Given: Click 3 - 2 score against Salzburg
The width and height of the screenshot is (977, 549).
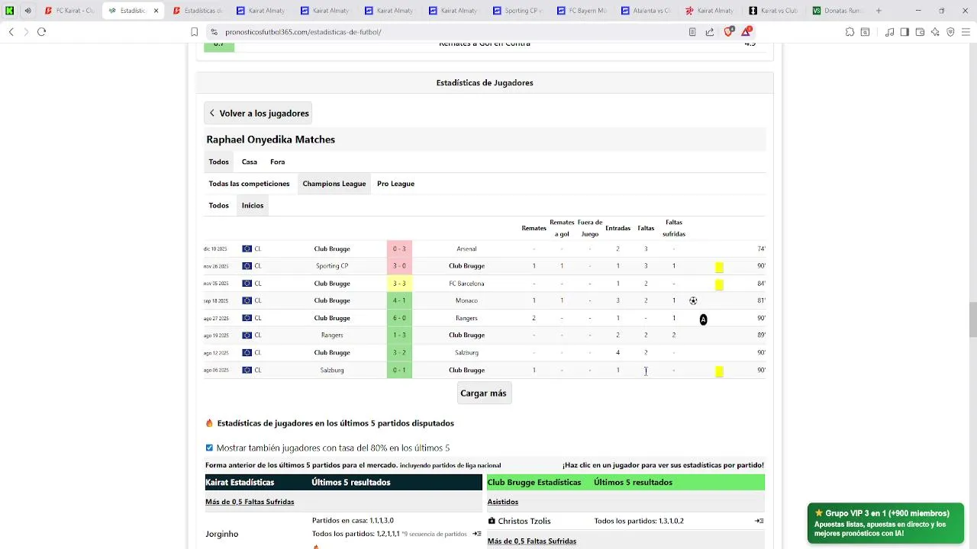Looking at the screenshot, I should (x=399, y=352).
